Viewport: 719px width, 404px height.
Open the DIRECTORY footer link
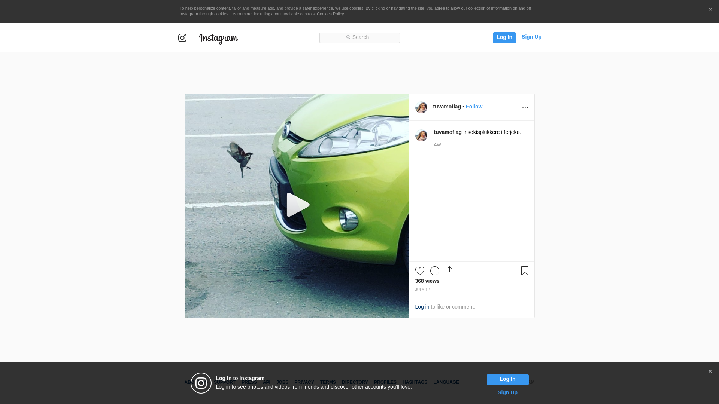pos(355,382)
